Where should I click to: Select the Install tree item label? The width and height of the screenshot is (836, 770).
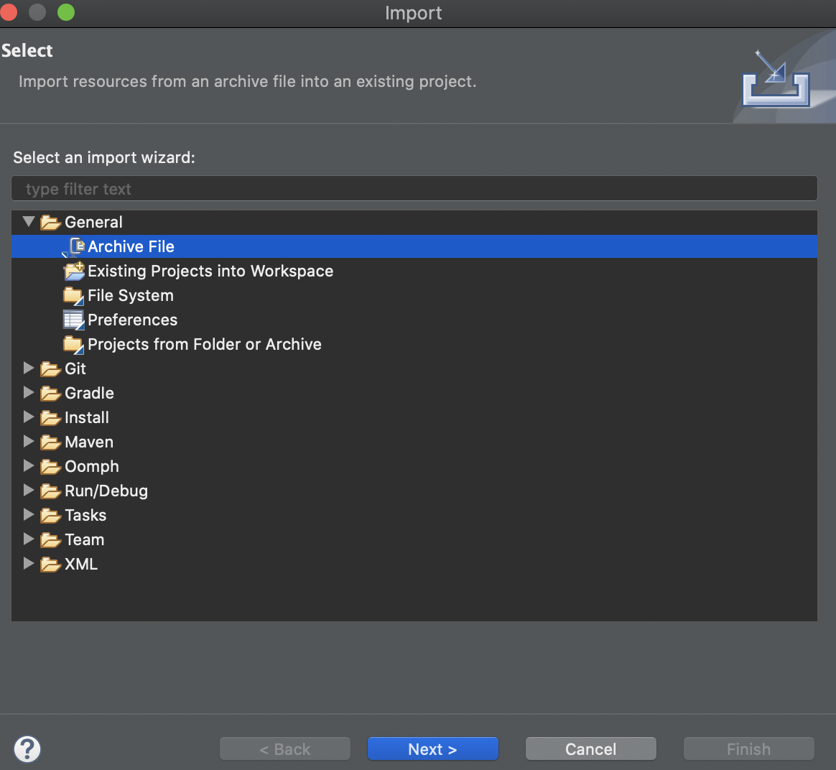coord(87,418)
